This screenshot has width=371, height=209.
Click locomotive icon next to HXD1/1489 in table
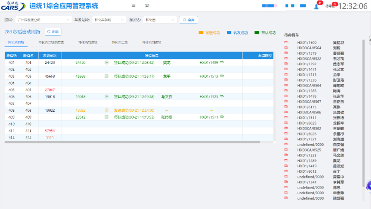pos(222,63)
